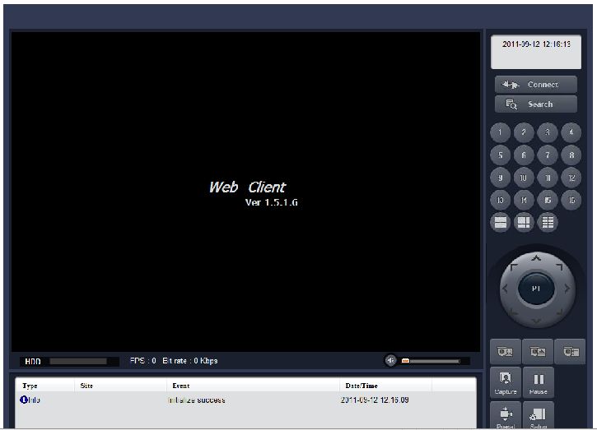The image size is (597, 430).
Task: Select camera channel 15
Action: click(548, 201)
